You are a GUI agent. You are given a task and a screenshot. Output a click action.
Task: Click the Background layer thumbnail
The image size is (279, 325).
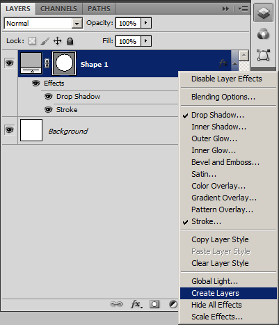point(31,130)
